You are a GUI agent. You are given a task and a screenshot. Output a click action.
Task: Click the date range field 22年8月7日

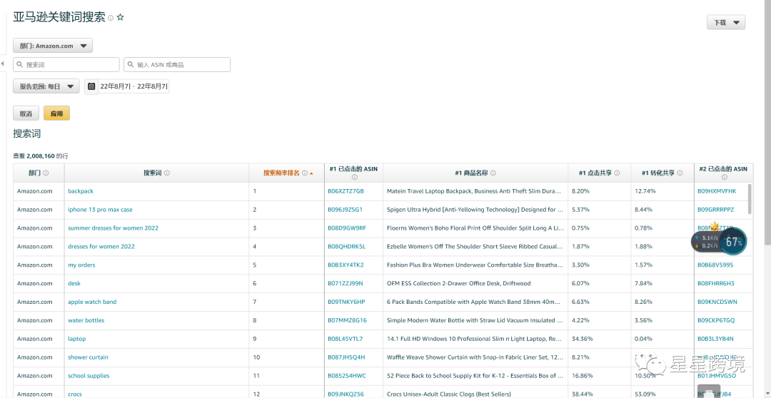tap(133, 86)
